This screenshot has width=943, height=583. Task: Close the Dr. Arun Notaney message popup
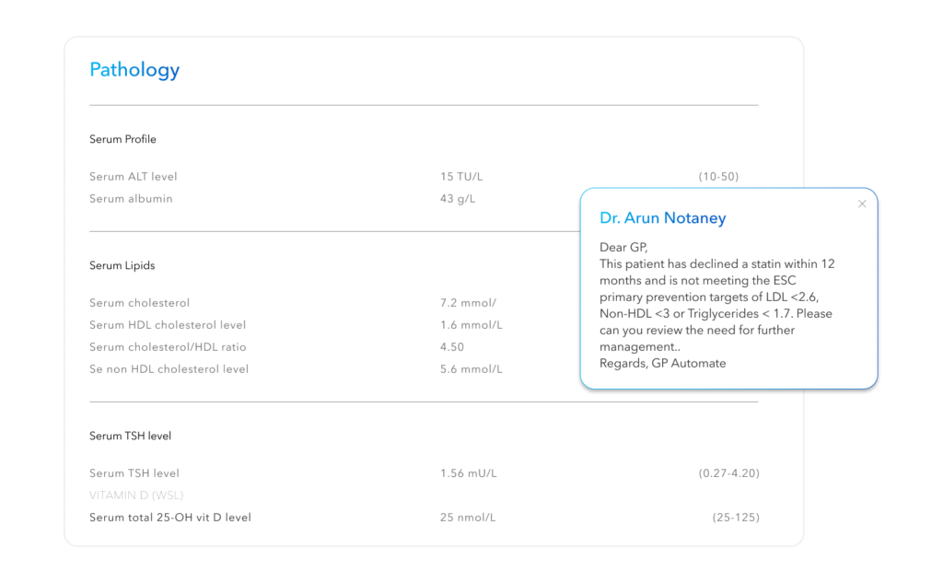click(862, 204)
